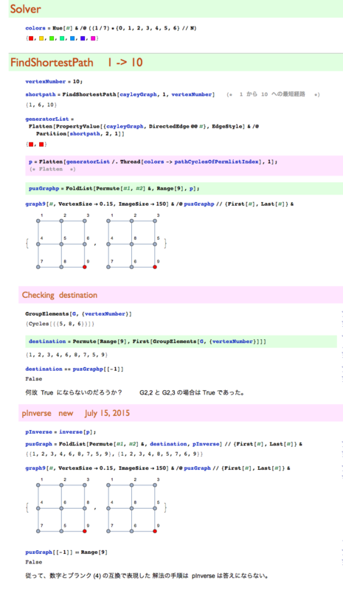Click the text 'pInverse は答えにならない。'

[229, 576]
